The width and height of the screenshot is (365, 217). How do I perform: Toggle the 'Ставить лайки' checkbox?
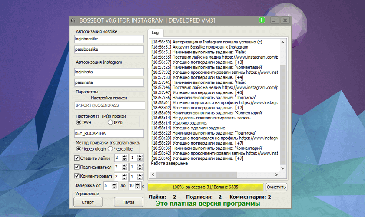coord(77,158)
